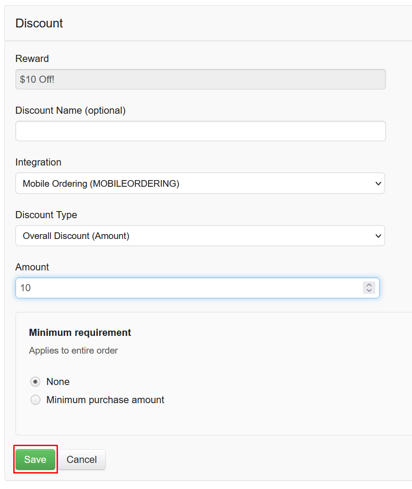Screen dimensions: 412x489
Task: Click the Discount Type label
Action: tap(46, 215)
